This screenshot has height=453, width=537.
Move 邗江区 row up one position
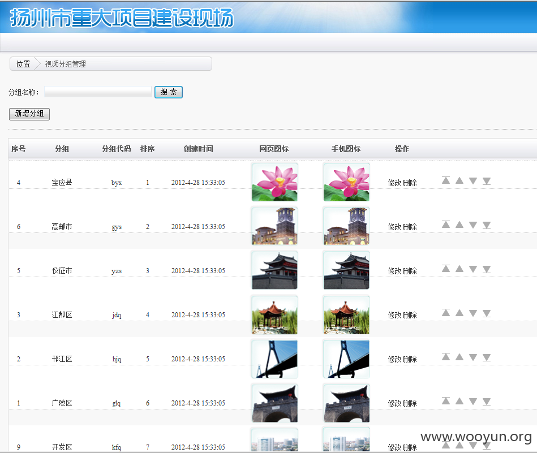[x=459, y=357]
